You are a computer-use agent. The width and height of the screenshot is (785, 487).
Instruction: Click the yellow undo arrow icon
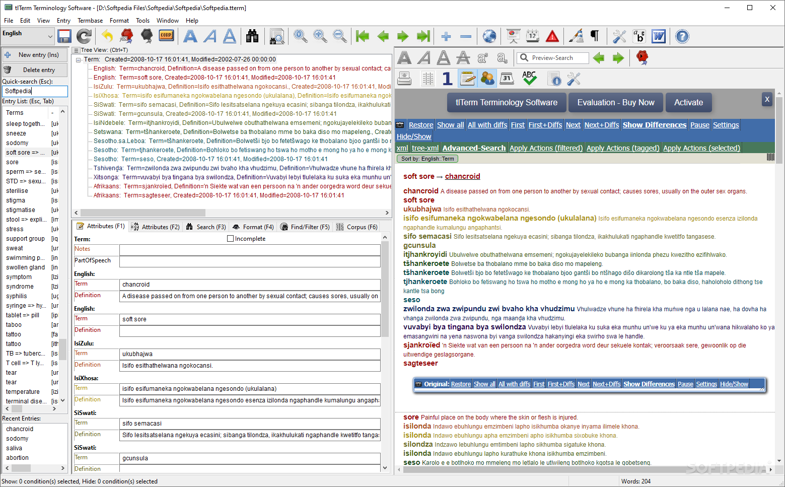pos(107,36)
